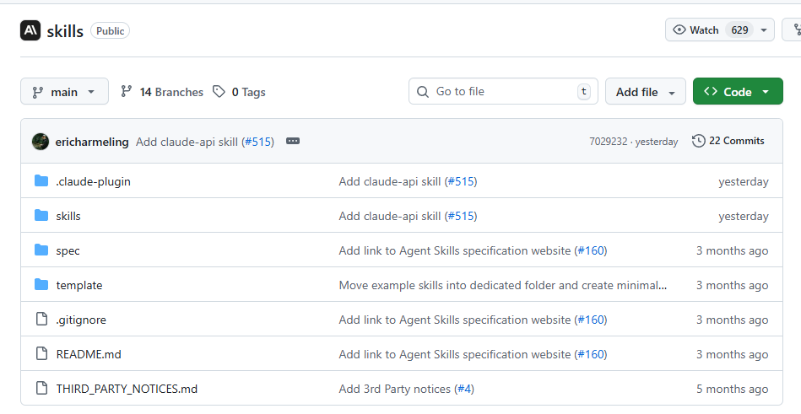Open commit hash 7029232
Image resolution: width=801 pixels, height=414 pixels.
[x=608, y=142]
